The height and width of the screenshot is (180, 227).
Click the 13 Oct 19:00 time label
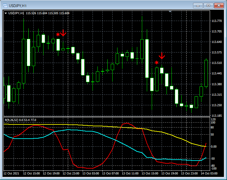click(x=170, y=174)
